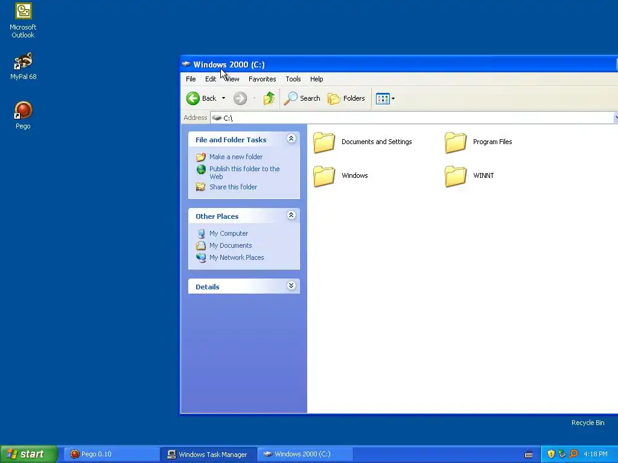Select the Recycle Bin desktop label
The height and width of the screenshot is (463, 618).
click(x=588, y=423)
